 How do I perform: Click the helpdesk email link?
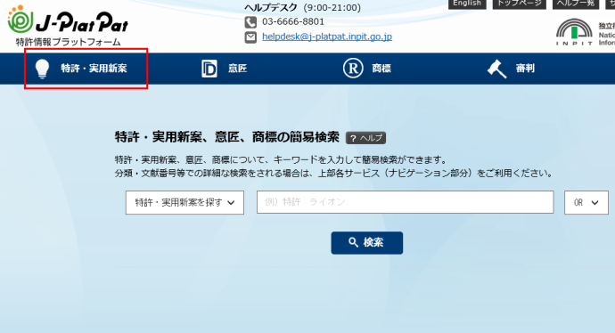tap(327, 37)
